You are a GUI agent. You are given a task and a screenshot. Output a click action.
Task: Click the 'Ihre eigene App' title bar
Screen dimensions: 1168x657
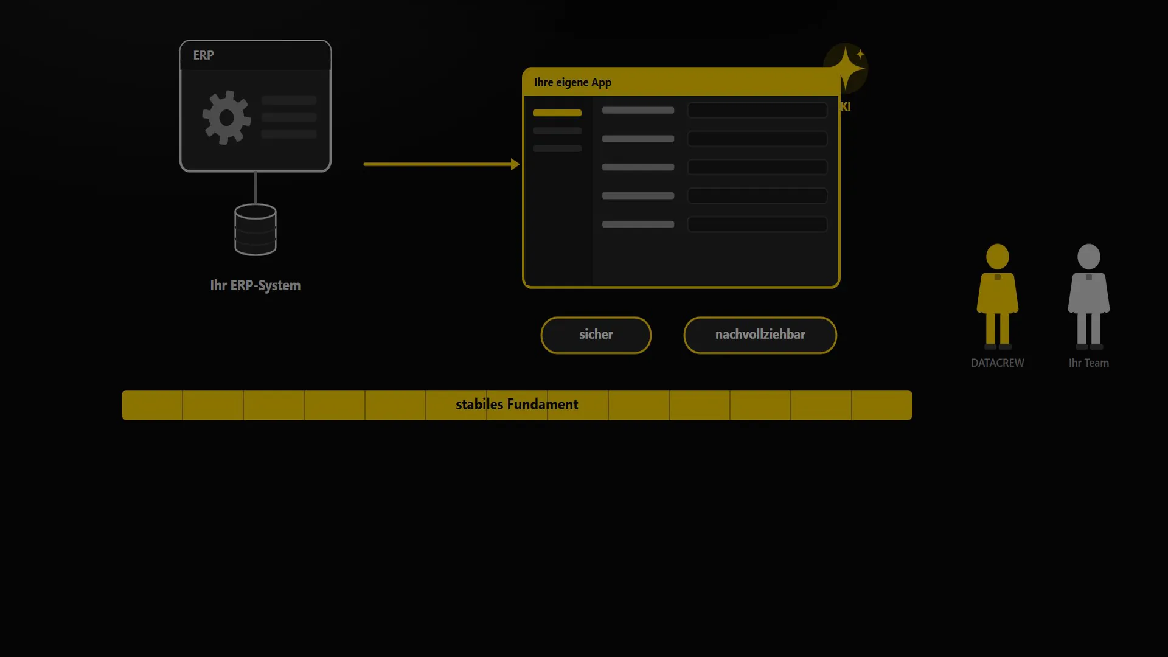click(681, 82)
